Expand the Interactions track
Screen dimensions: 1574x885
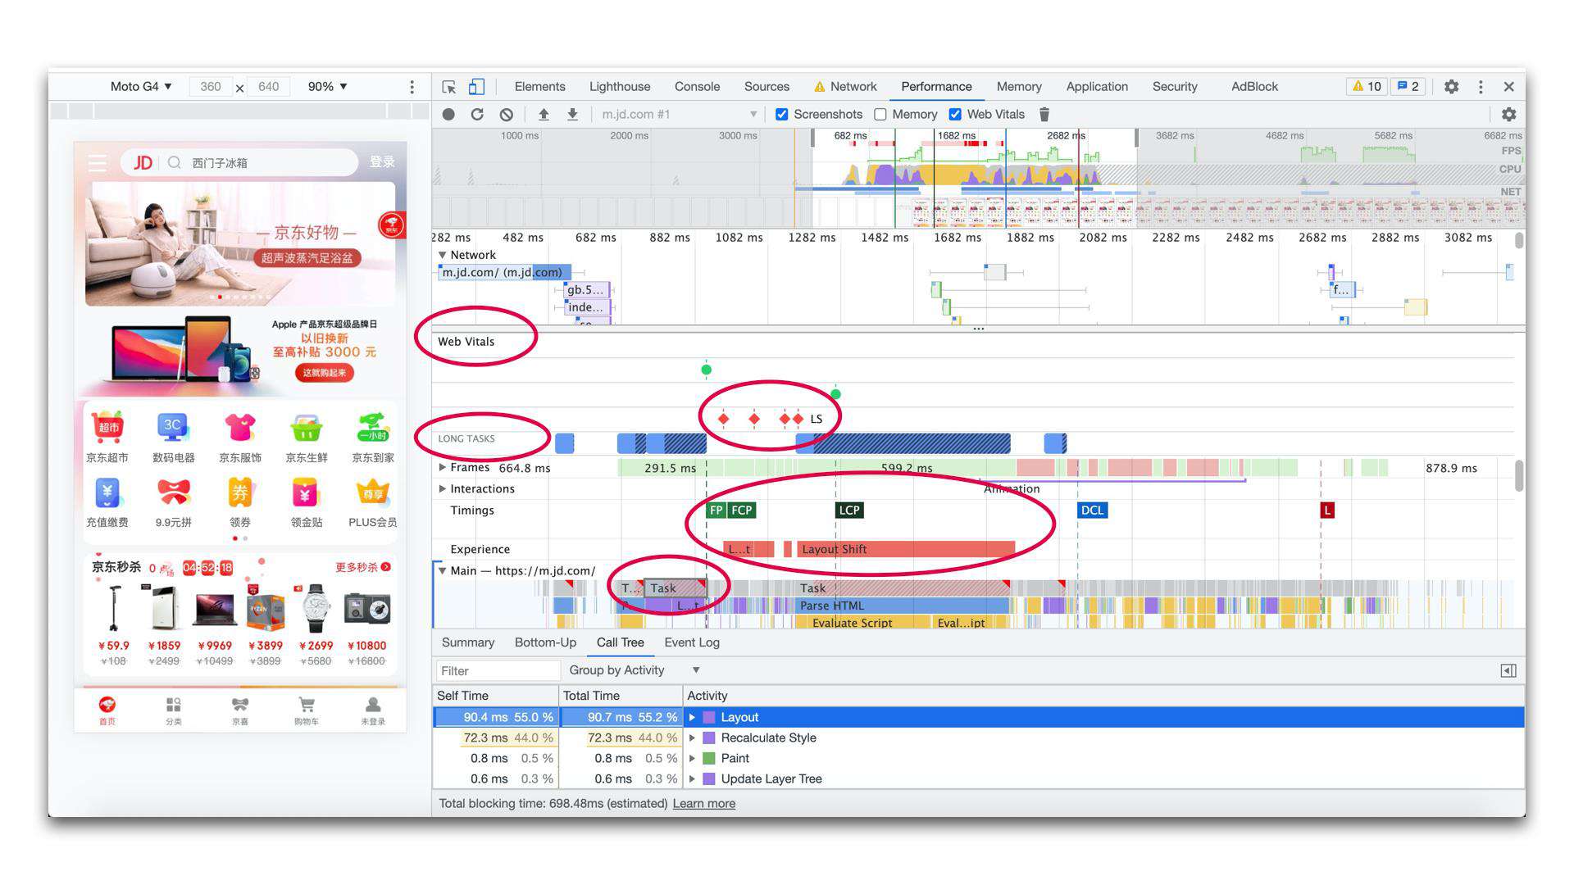[x=443, y=488]
